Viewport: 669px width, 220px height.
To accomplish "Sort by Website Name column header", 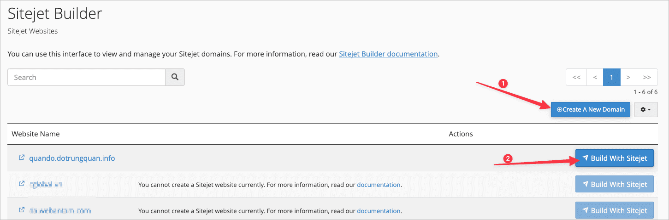I will (x=36, y=134).
